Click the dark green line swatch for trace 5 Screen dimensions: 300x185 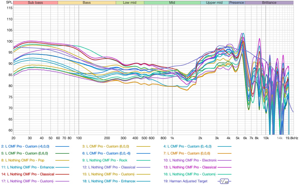coord(62,153)
